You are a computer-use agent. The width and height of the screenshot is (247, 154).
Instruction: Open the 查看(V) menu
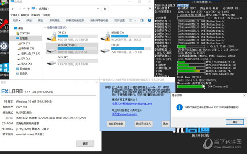pos(35,15)
